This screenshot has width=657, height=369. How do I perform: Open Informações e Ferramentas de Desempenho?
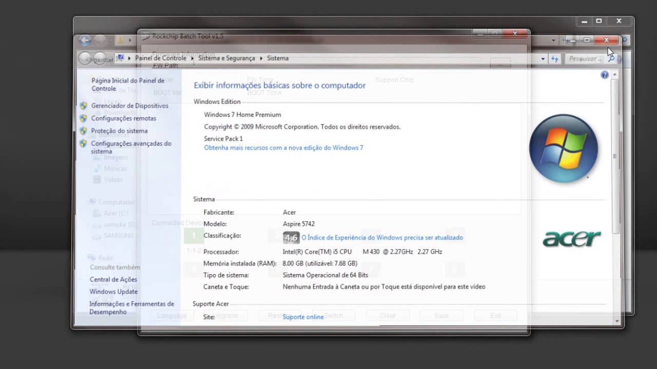click(132, 308)
